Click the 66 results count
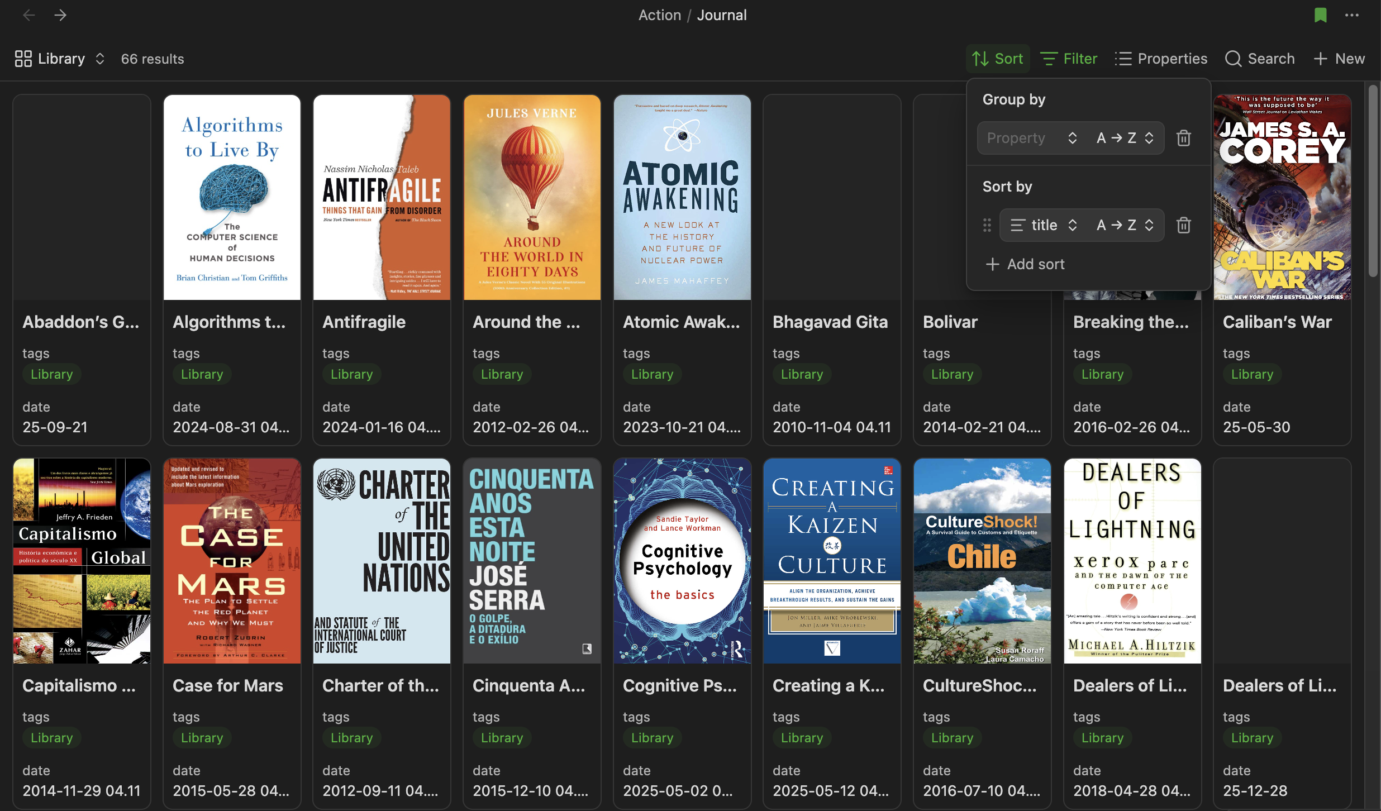Screen dimensions: 1381x811 tap(153, 59)
